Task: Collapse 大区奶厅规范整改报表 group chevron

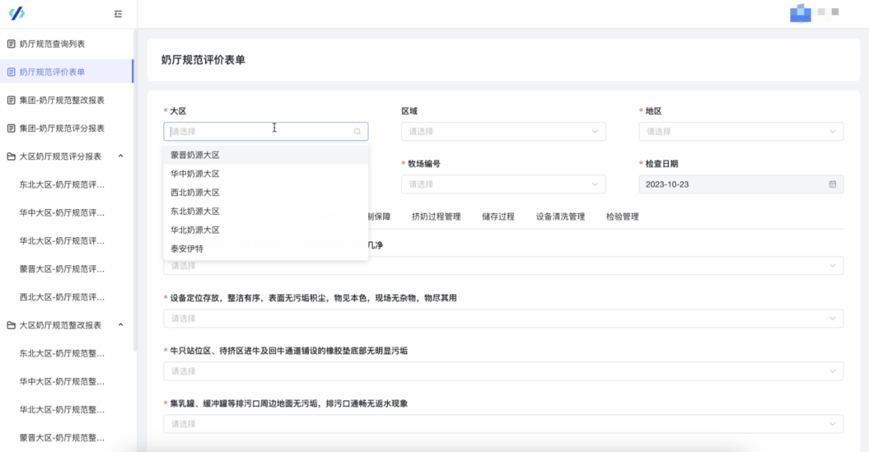Action: coord(121,325)
